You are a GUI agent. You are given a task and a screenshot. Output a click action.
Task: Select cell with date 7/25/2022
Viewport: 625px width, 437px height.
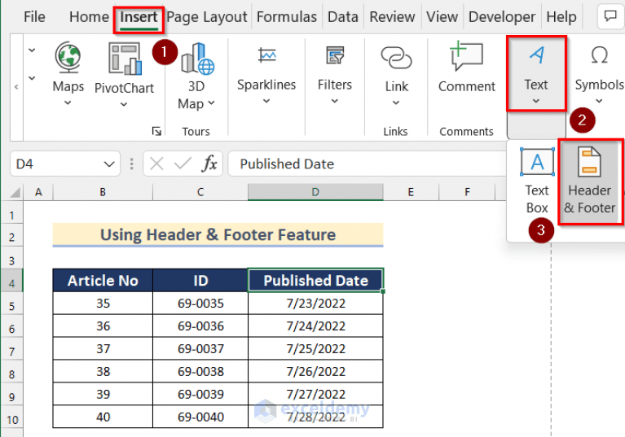click(x=315, y=348)
